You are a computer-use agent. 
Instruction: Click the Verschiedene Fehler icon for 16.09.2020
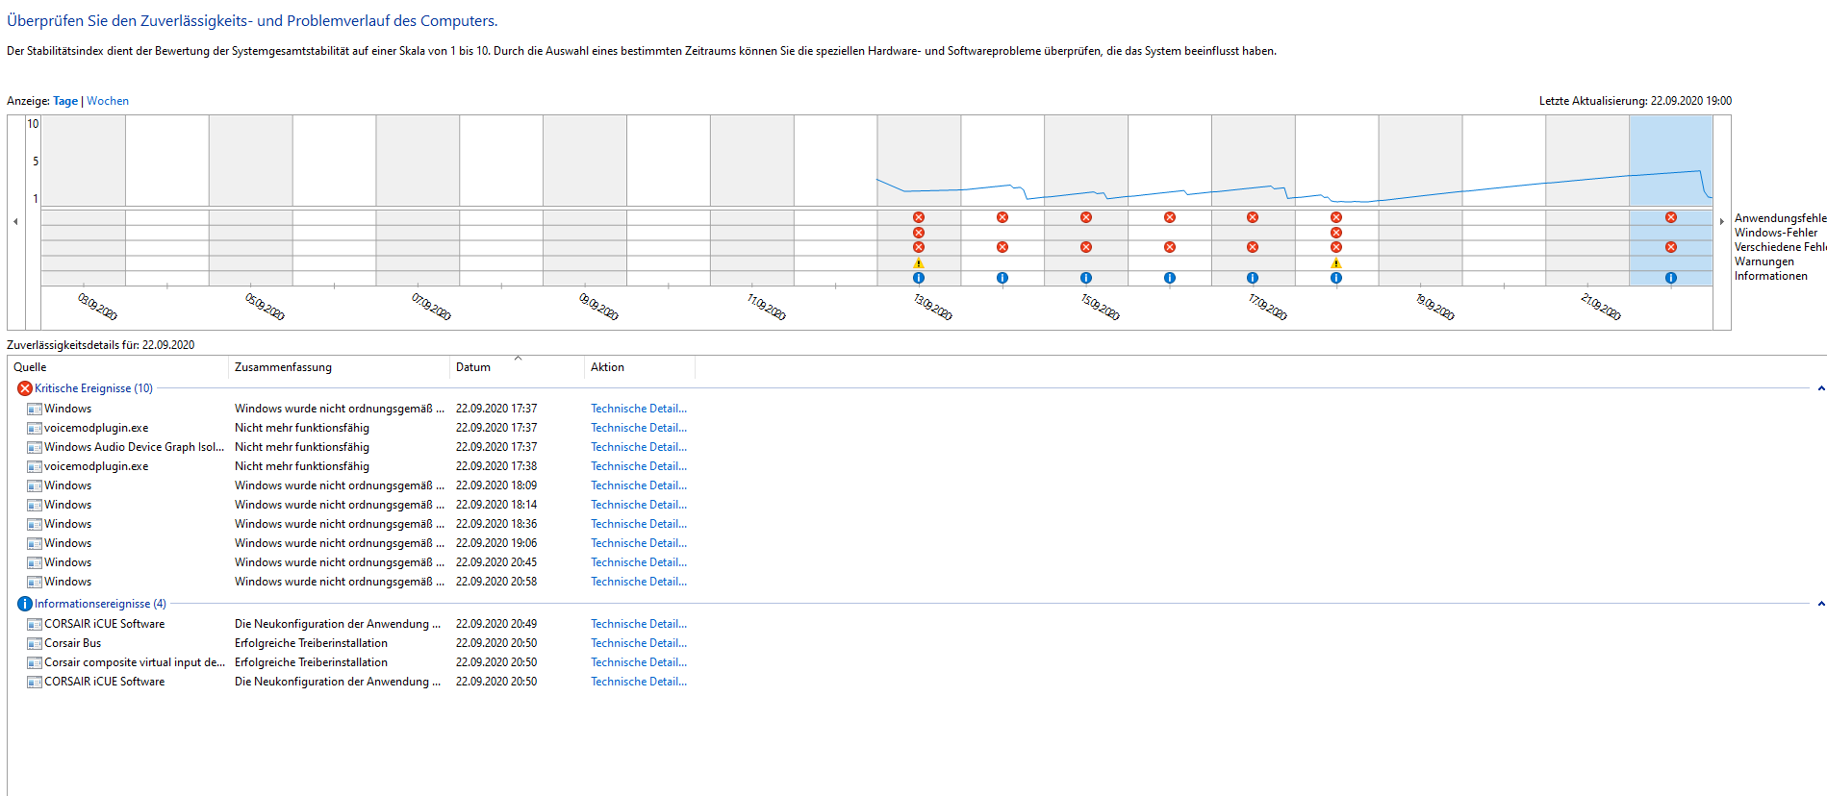1170,247
